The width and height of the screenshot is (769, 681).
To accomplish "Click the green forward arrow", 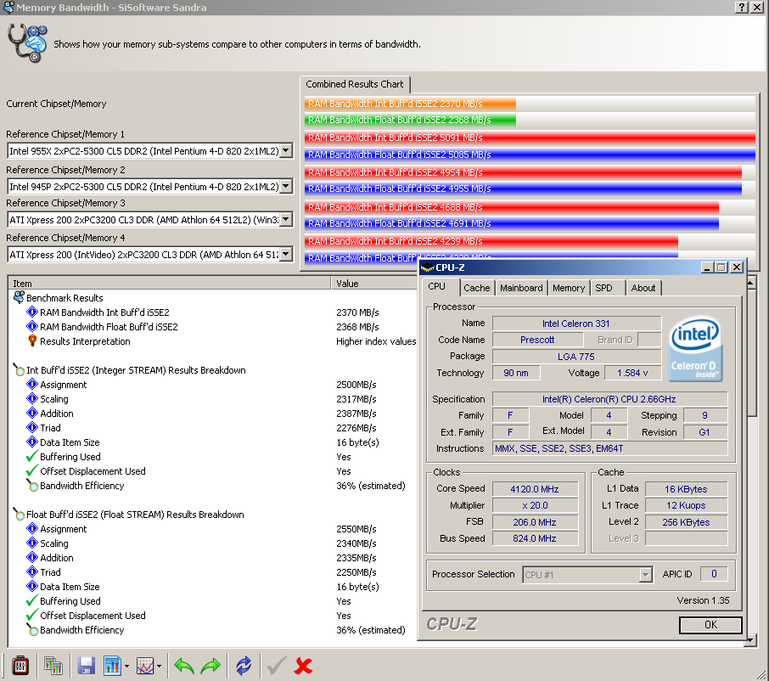I will tap(210, 666).
